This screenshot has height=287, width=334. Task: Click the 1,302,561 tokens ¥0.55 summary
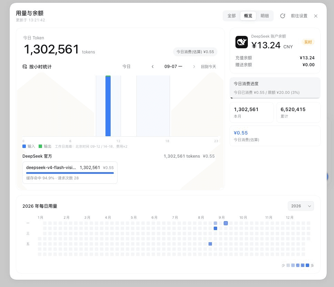point(189,156)
